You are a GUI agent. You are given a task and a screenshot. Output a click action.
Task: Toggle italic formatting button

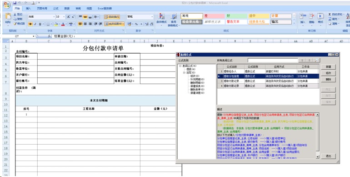35,24
